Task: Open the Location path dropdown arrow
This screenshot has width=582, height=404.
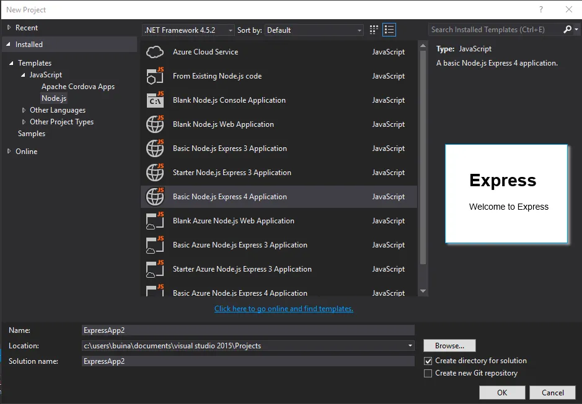Action: (x=410, y=346)
